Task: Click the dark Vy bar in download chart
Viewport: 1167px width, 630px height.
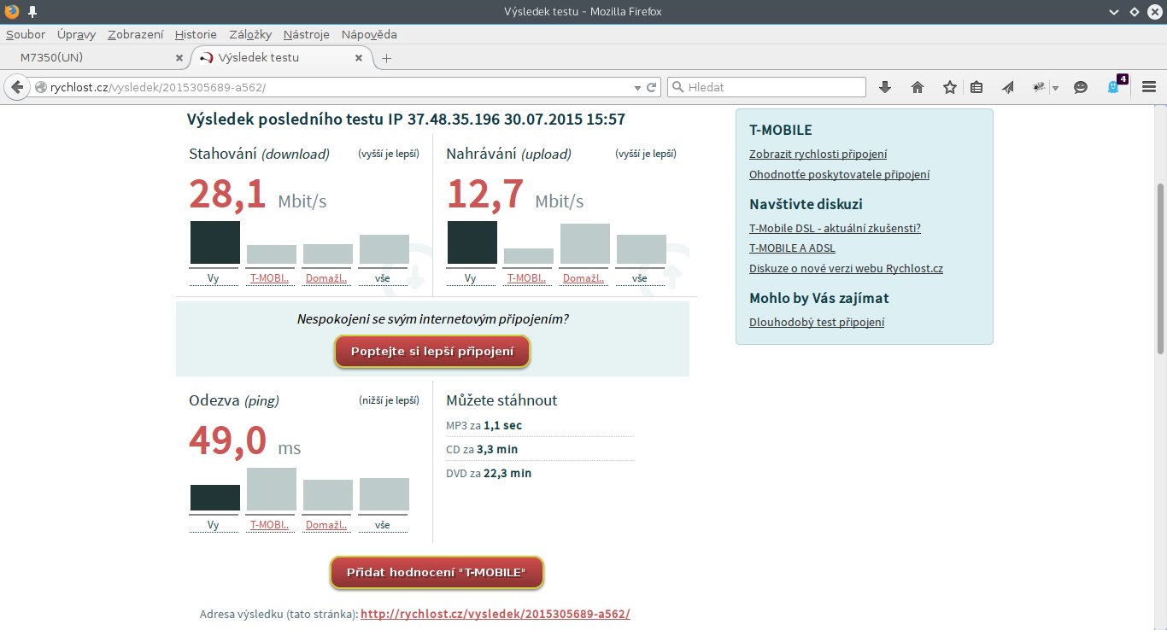Action: click(214, 242)
